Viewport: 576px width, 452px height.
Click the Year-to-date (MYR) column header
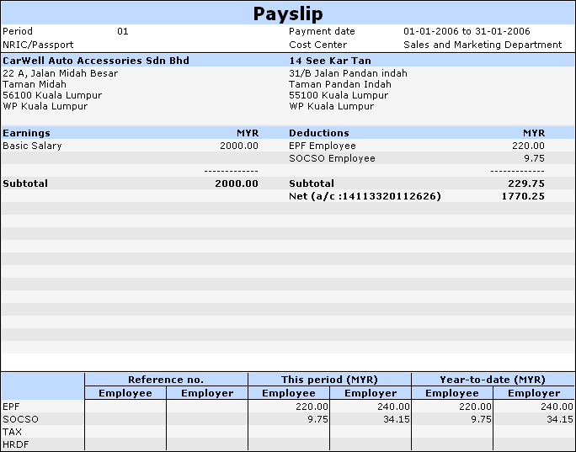coord(493,380)
